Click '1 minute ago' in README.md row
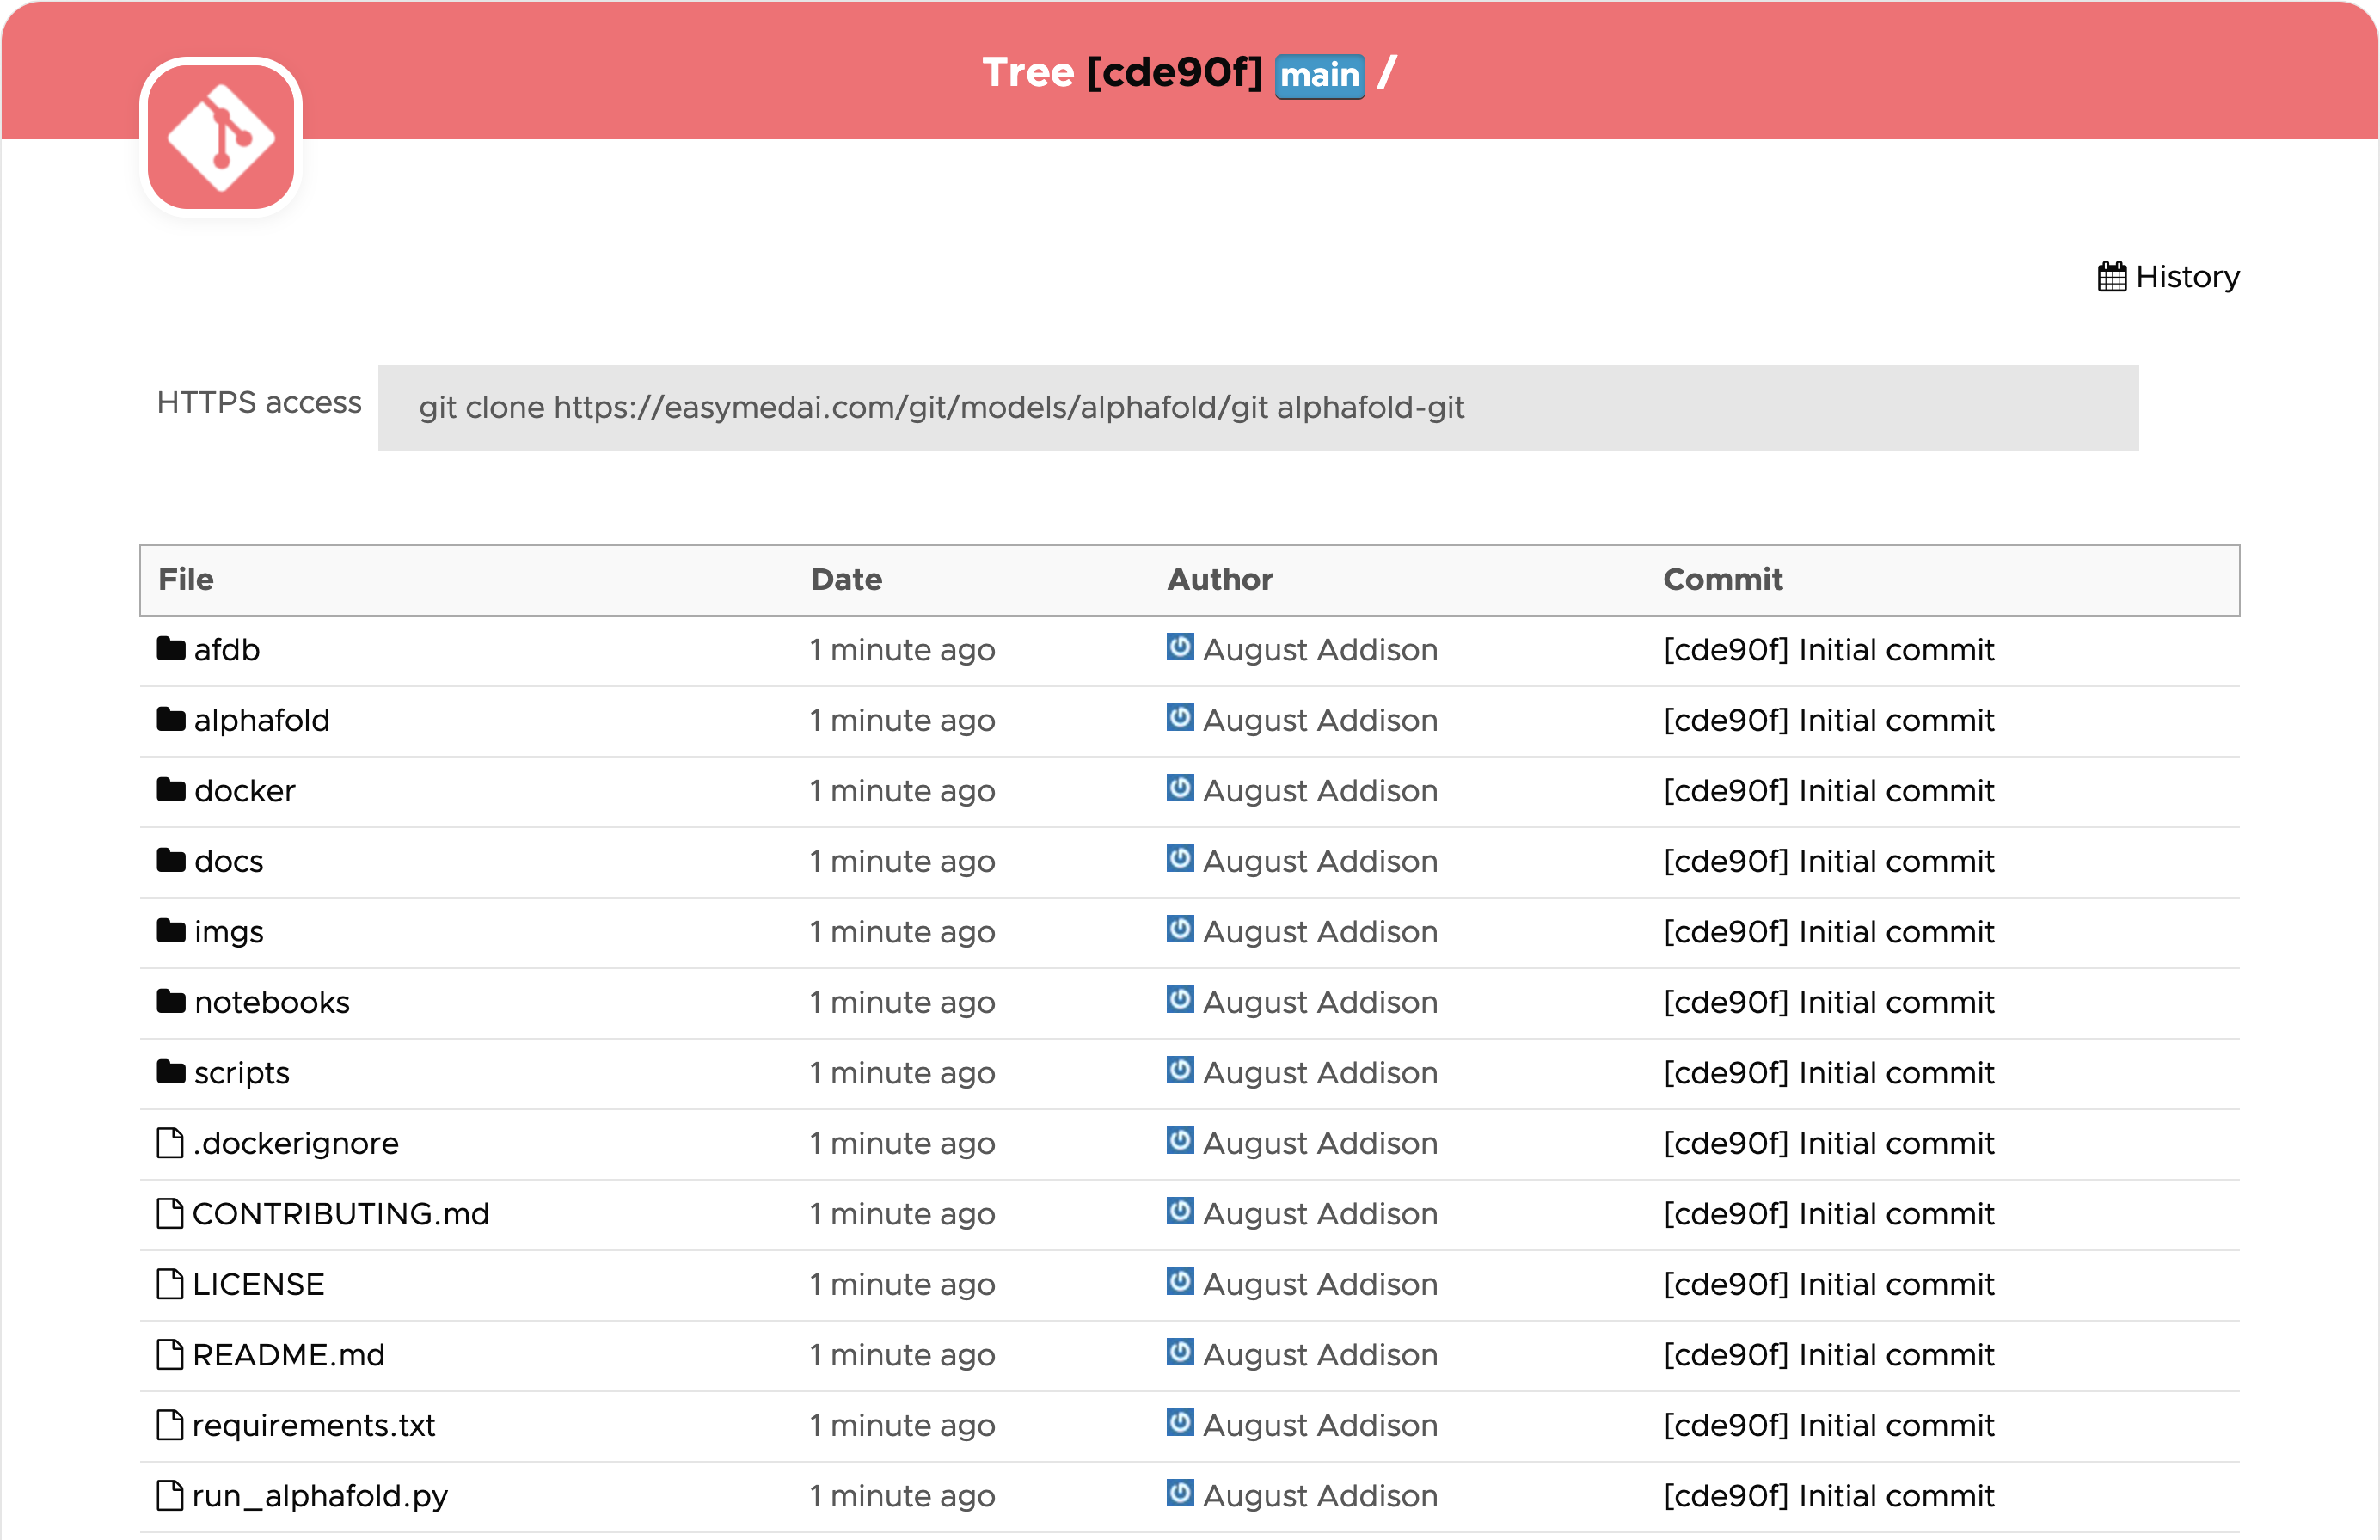The height and width of the screenshot is (1540, 2380). click(903, 1355)
